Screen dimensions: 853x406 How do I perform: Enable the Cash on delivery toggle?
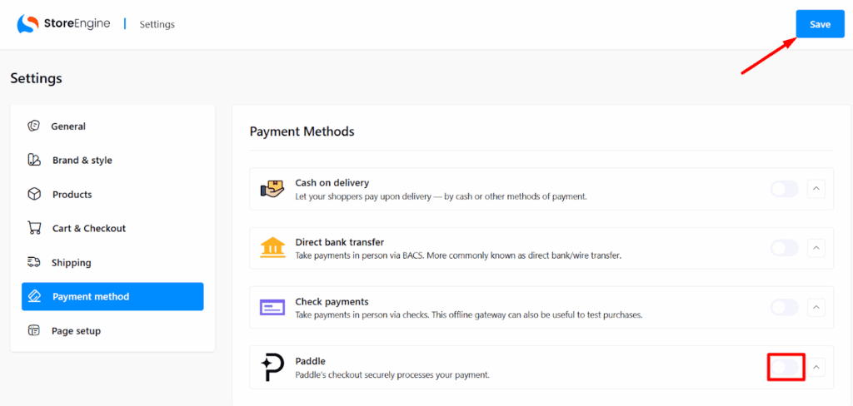pyautogui.click(x=784, y=189)
